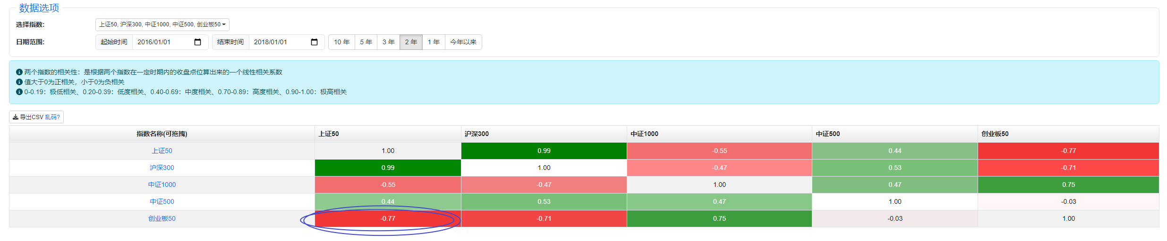This screenshot has width=1167, height=241.
Task: Click the info icon beside 0-0.19:极低相关
Action: [19, 92]
